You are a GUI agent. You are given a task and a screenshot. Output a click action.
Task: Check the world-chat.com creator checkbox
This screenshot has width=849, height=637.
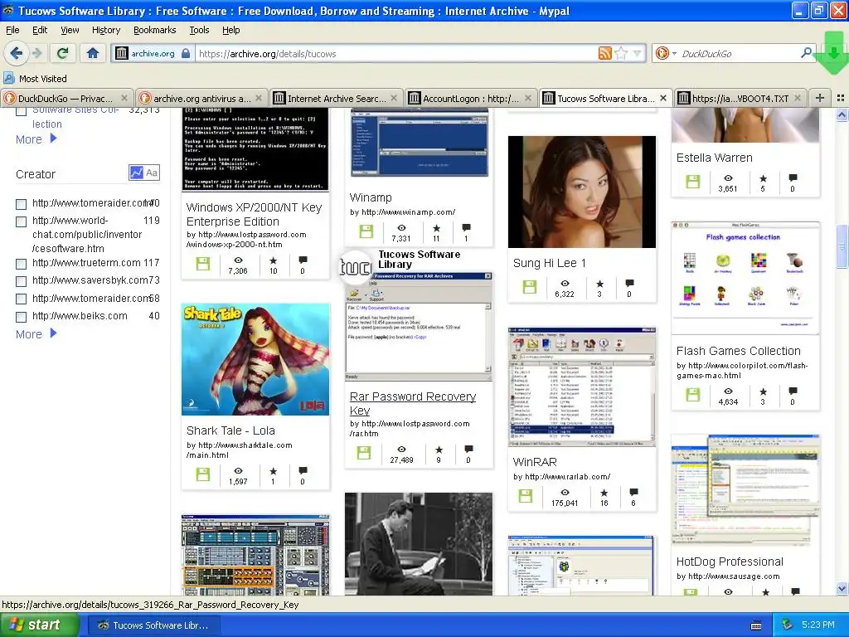pyautogui.click(x=21, y=221)
